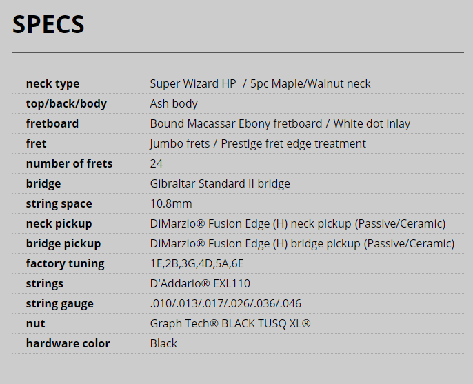Click the Ash body value
Viewport: 473px width, 384px height.
(174, 103)
